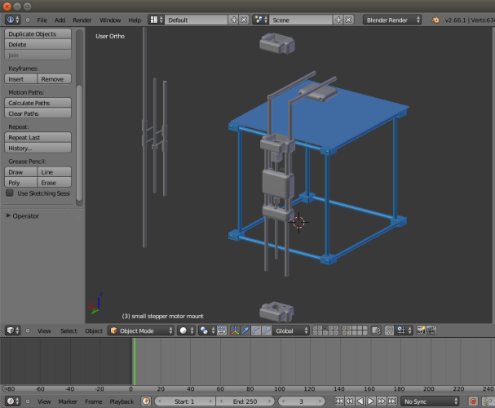
Task: Open the Timeline editor type selector
Action: click(12, 401)
